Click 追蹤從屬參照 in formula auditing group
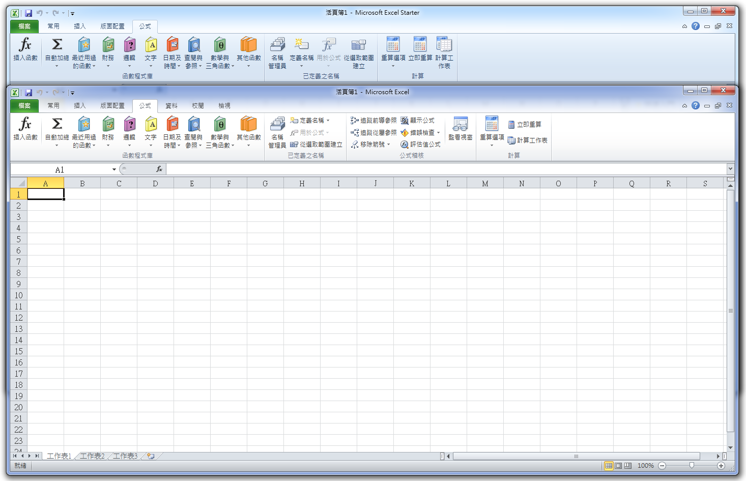 (x=374, y=132)
